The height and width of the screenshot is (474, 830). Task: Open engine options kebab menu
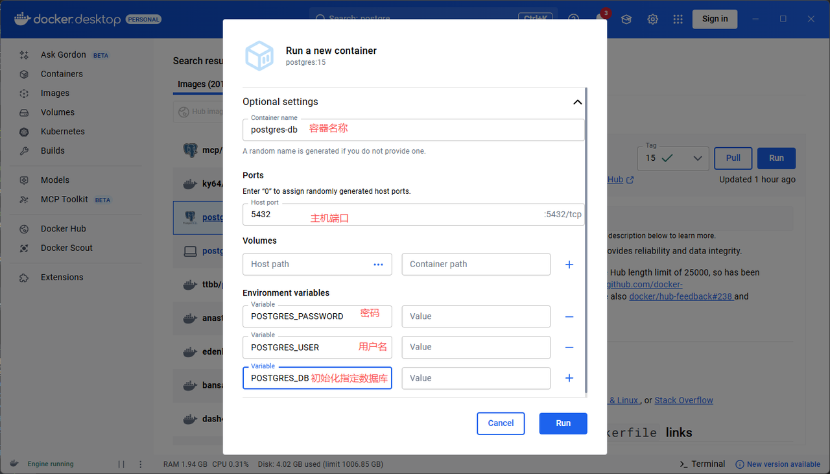click(141, 464)
